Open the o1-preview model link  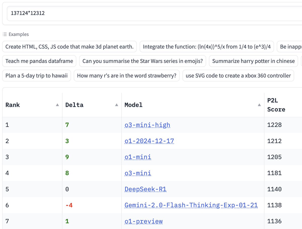coord(143,221)
